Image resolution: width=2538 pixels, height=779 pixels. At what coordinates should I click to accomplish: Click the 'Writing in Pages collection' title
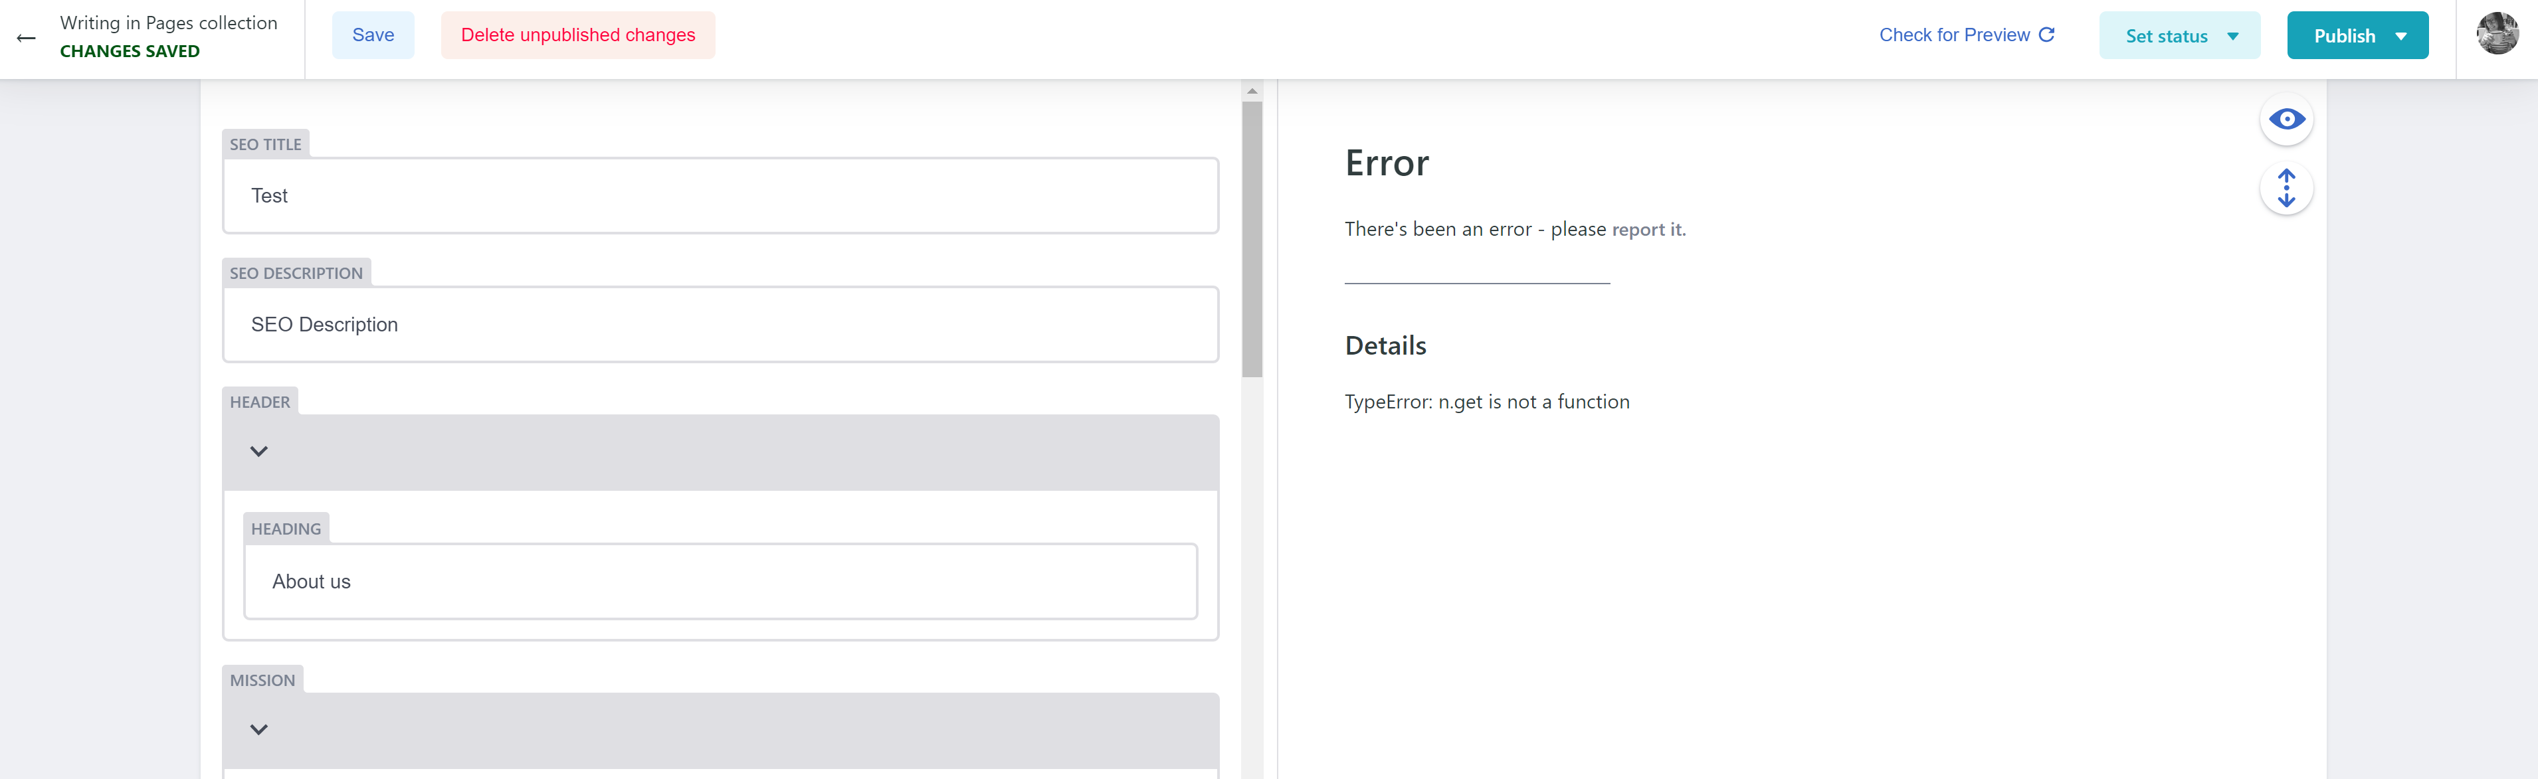click(169, 22)
